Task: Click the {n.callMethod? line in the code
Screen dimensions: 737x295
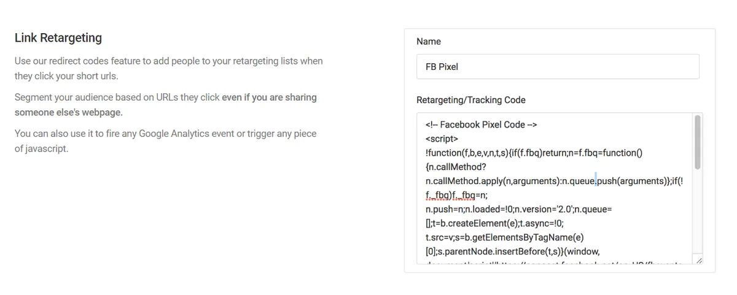Action: tap(457, 167)
